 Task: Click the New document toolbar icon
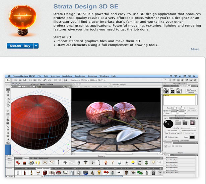[15, 80]
